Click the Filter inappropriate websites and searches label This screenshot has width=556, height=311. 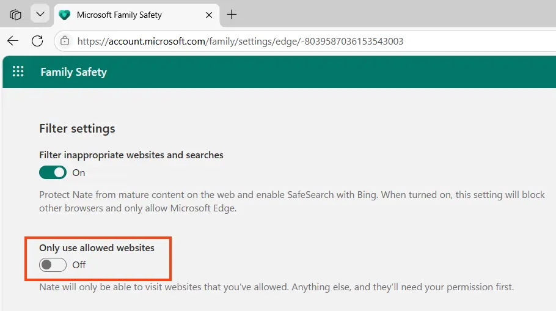tap(131, 155)
